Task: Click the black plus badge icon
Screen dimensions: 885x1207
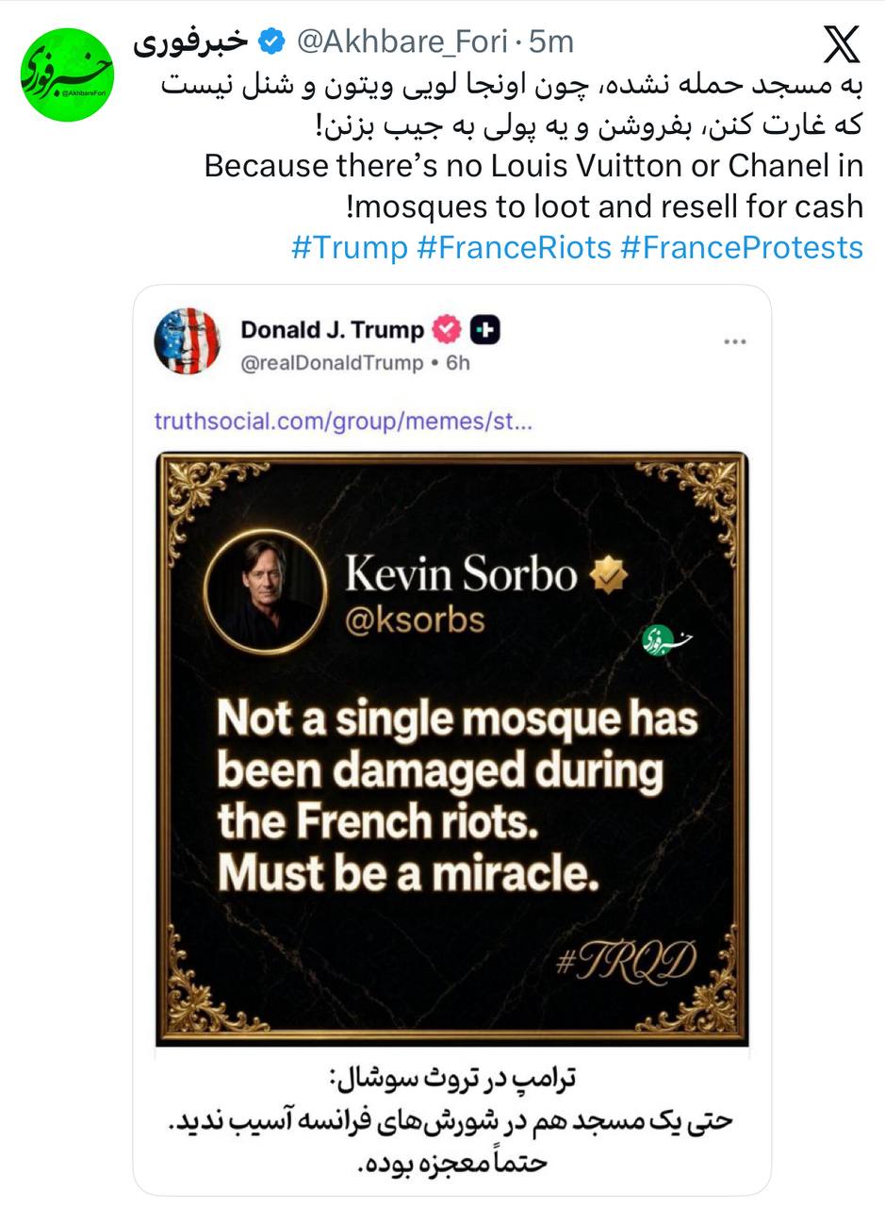Action: coord(484,329)
